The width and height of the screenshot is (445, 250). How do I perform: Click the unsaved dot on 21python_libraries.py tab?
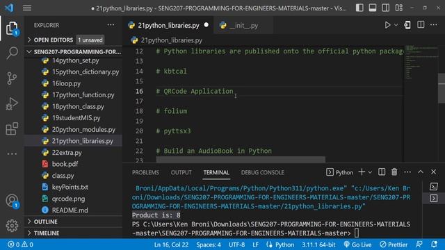[x=207, y=25]
